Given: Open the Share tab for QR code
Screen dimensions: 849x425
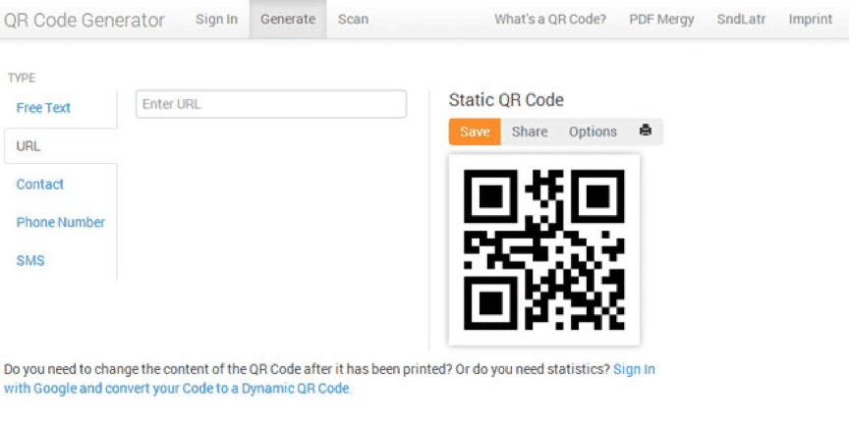Looking at the screenshot, I should click(x=530, y=132).
